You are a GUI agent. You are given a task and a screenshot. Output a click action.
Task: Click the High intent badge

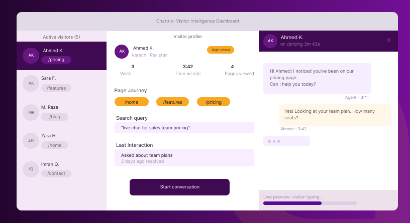[221, 50]
